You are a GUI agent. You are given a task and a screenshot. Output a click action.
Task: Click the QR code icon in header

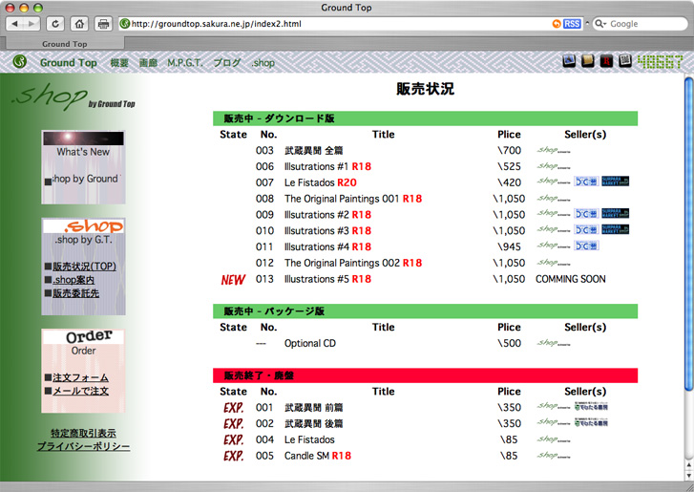[x=625, y=61]
